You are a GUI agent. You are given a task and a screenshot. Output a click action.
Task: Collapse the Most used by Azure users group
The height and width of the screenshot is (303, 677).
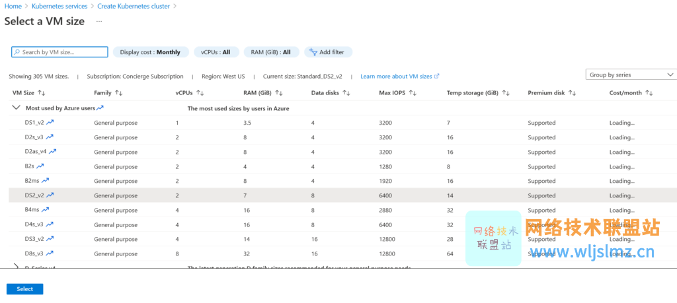pyautogui.click(x=17, y=108)
